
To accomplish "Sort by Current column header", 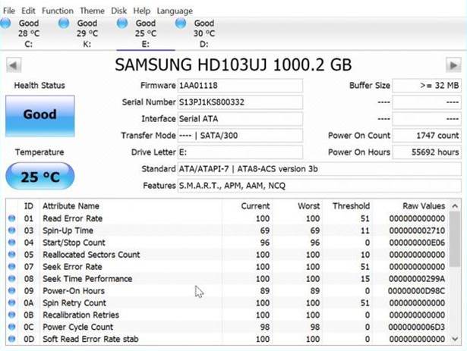I will tap(255, 206).
